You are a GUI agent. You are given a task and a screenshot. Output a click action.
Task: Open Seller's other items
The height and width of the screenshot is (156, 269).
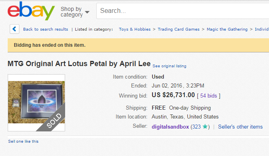pyautogui.click(x=240, y=127)
